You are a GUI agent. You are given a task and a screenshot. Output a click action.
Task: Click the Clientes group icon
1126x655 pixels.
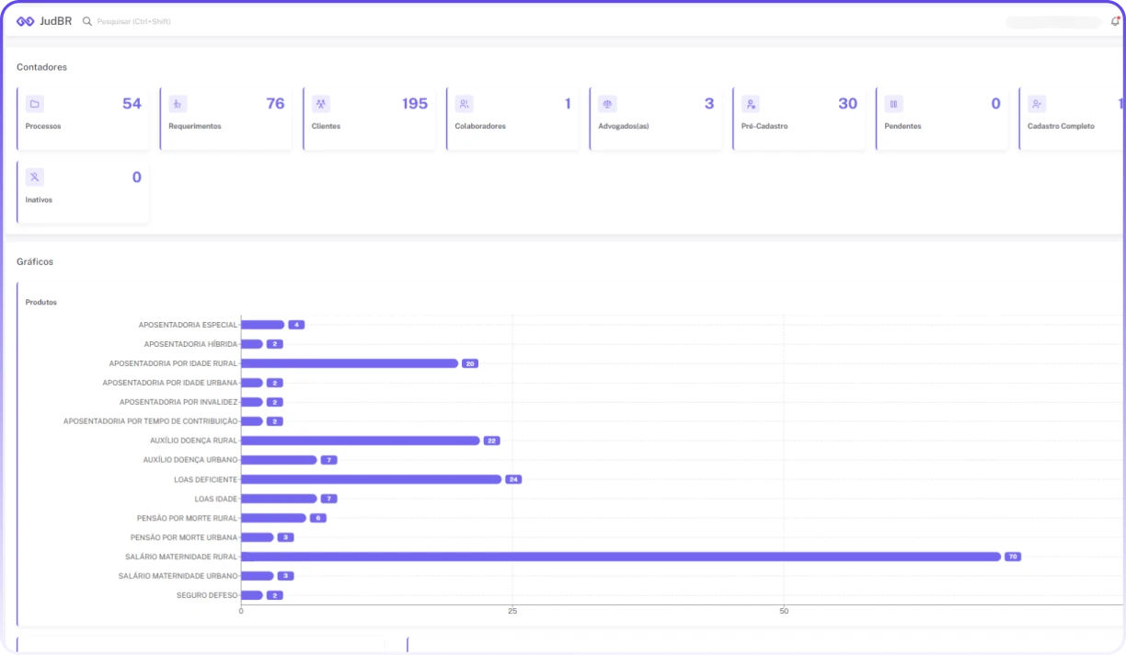point(321,104)
